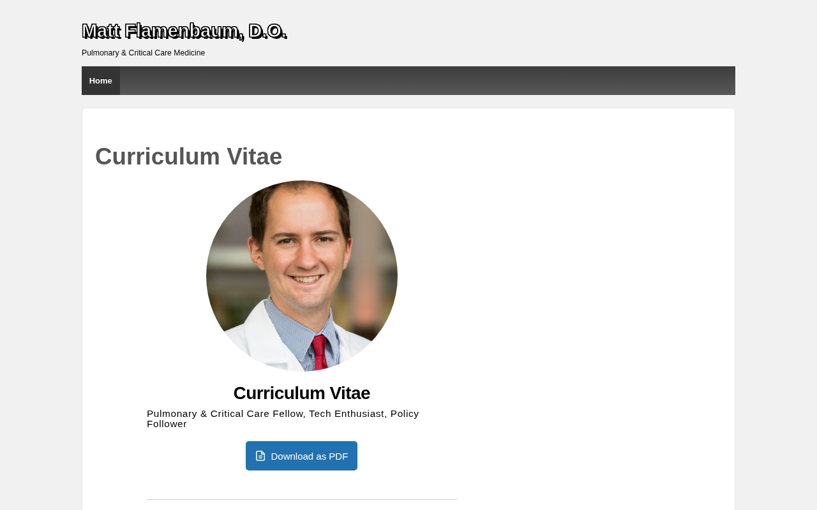Screen dimensions: 817x510
Task: Click the blank white area right of the photo
Action: point(594,287)
